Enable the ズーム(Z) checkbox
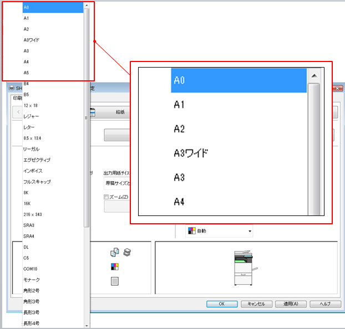The height and width of the screenshot is (329, 345). click(106, 197)
